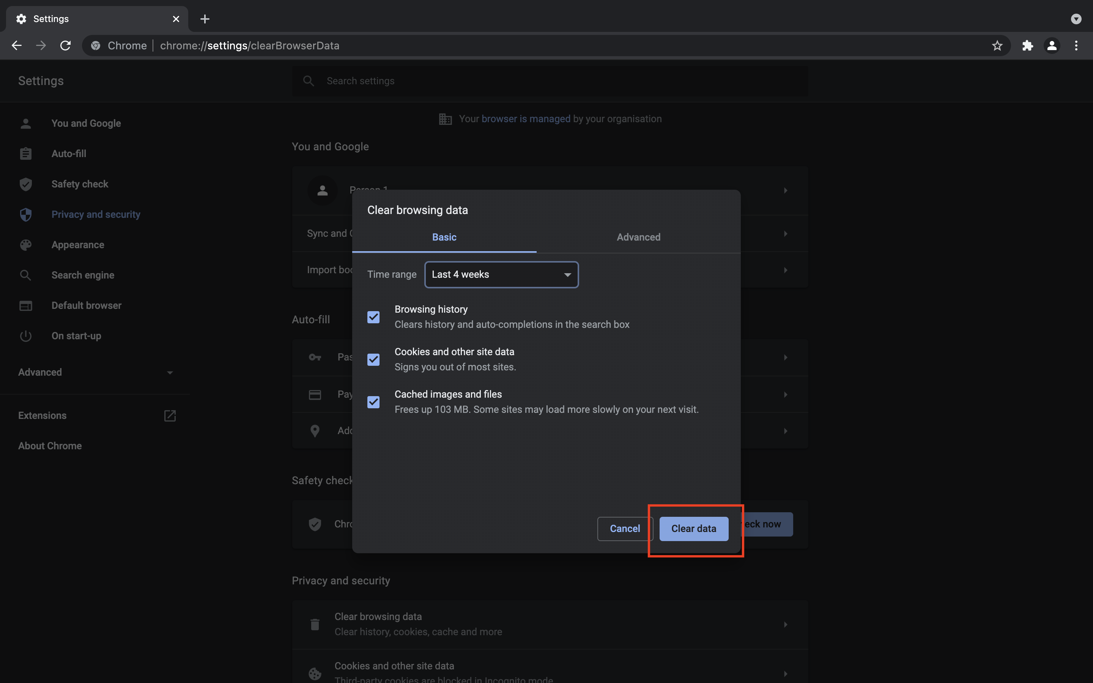Open the profile avatar icon in toolbar
This screenshot has width=1093, height=683.
[x=1052, y=46]
